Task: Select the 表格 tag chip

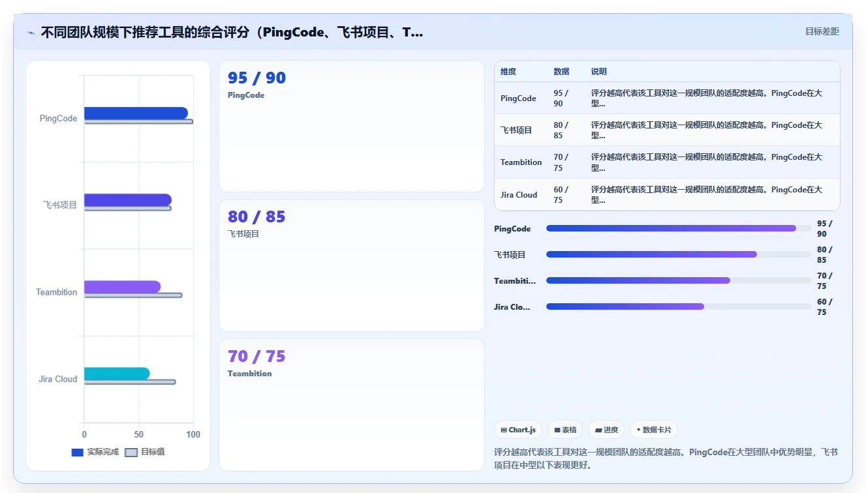Action: [565, 430]
